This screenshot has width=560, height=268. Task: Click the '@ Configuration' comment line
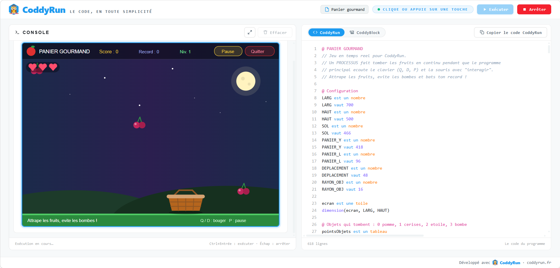tap(340, 91)
